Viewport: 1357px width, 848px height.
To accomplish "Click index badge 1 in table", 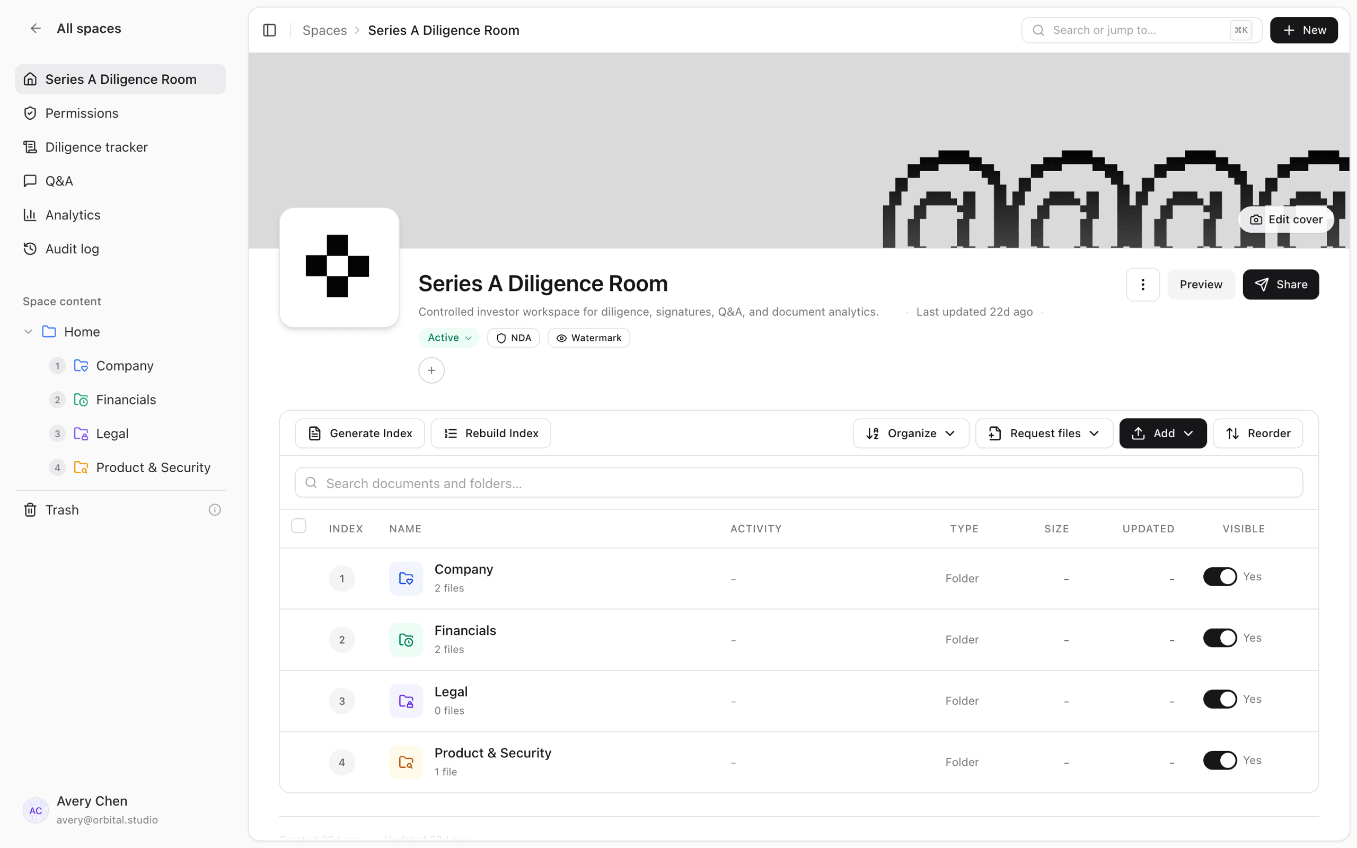I will tap(342, 579).
